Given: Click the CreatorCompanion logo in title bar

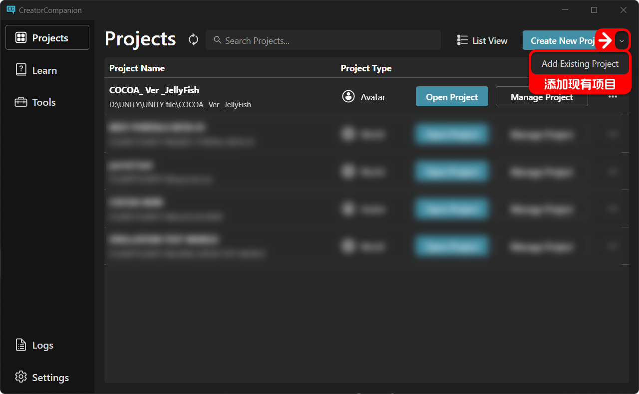Looking at the screenshot, I should [x=10, y=10].
